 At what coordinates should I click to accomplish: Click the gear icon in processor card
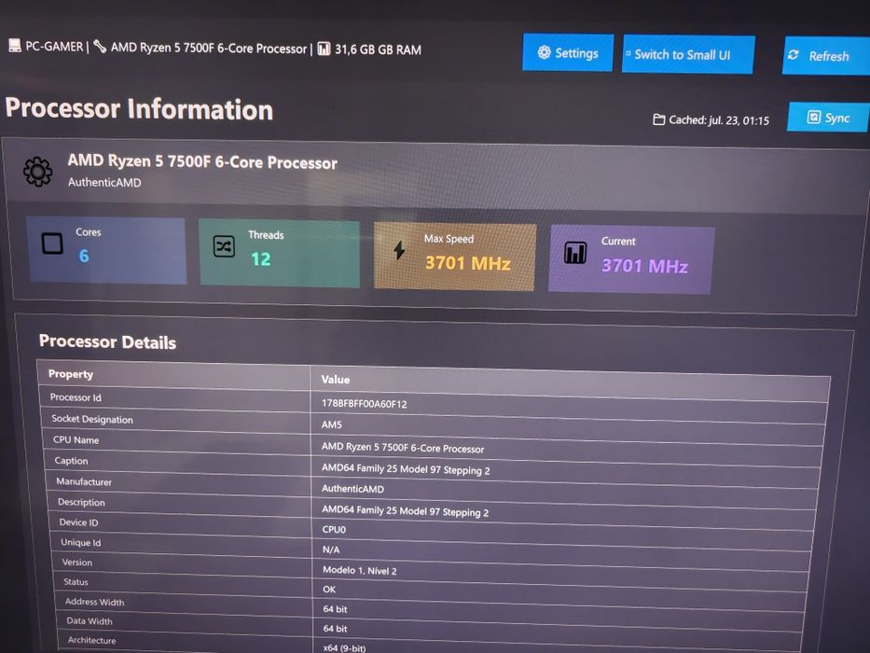tap(37, 172)
